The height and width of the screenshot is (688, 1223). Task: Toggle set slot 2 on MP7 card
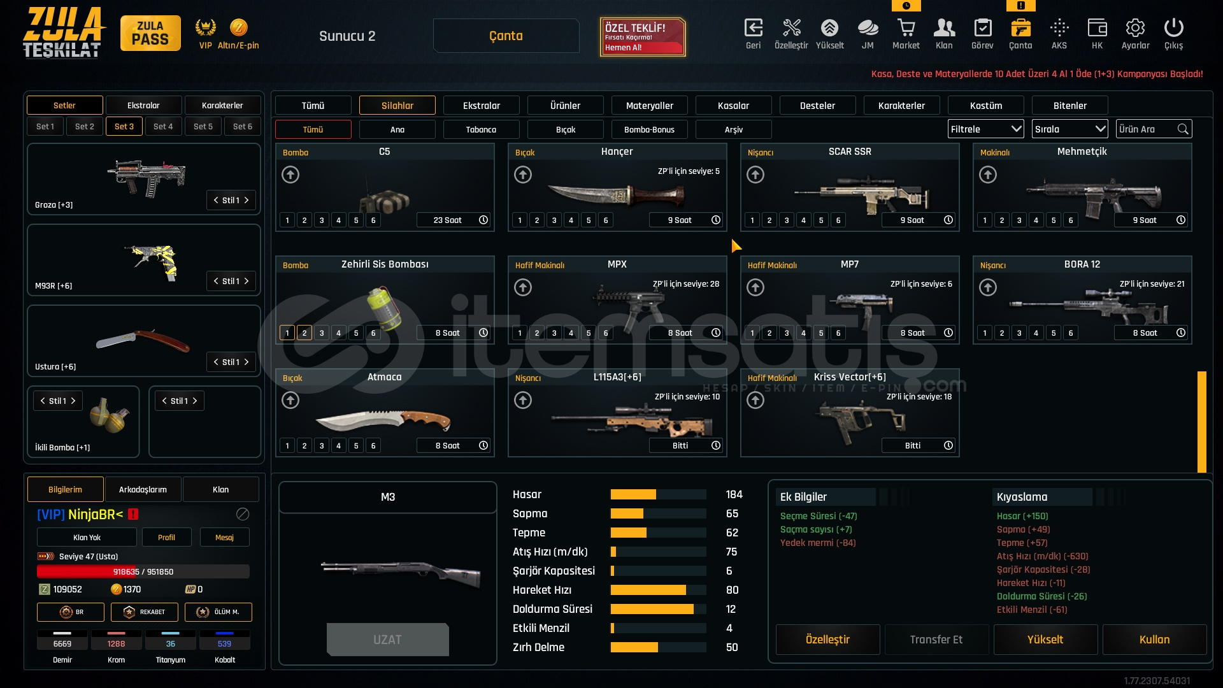[769, 333]
